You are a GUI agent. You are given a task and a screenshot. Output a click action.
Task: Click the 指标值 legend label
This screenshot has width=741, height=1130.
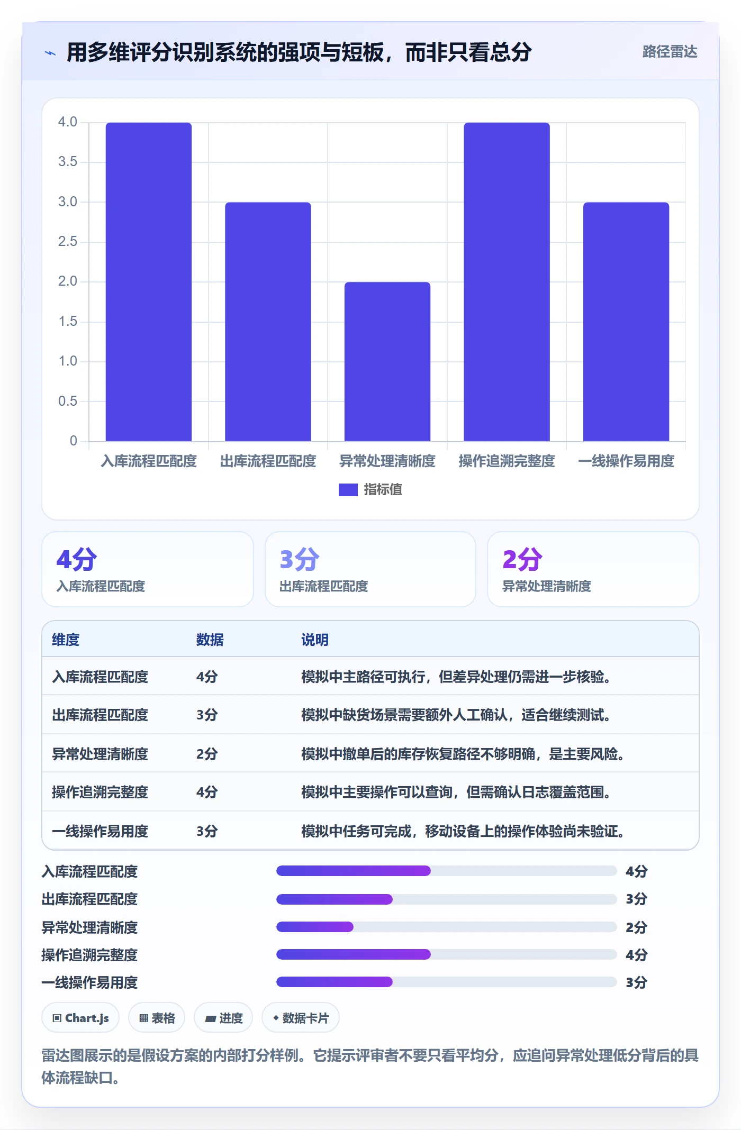pos(383,490)
